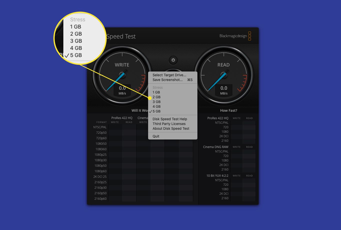Click the 1080p25 format row
341x230 pixels.
(101, 154)
